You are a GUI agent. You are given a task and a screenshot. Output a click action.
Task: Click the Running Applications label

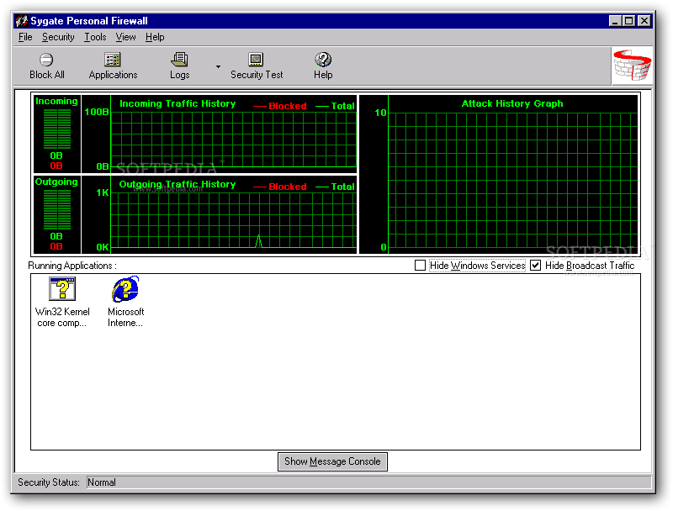click(x=72, y=266)
